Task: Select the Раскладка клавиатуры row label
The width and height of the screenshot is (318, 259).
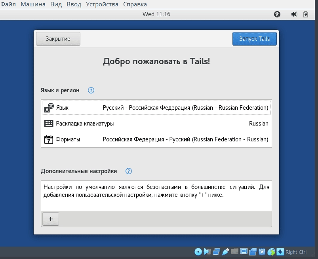Action: (85, 124)
